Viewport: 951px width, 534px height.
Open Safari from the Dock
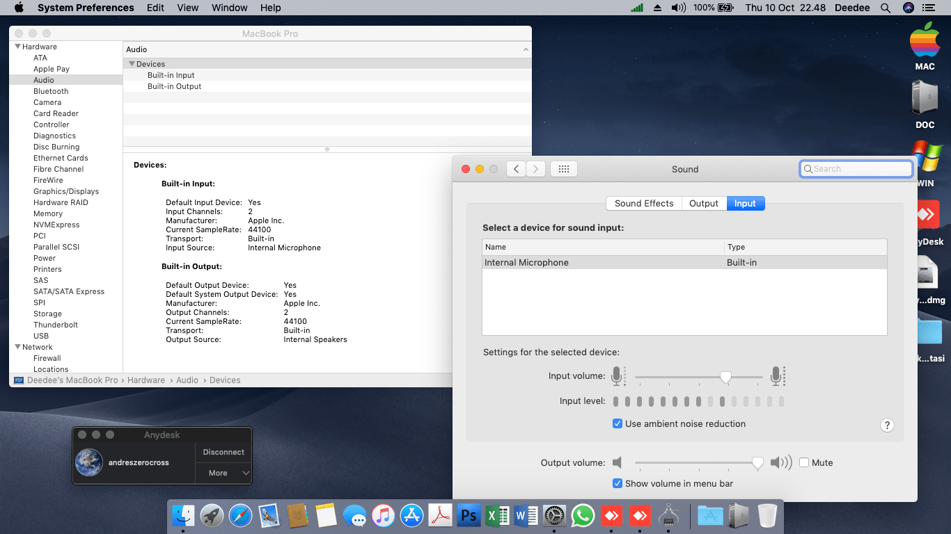click(240, 516)
